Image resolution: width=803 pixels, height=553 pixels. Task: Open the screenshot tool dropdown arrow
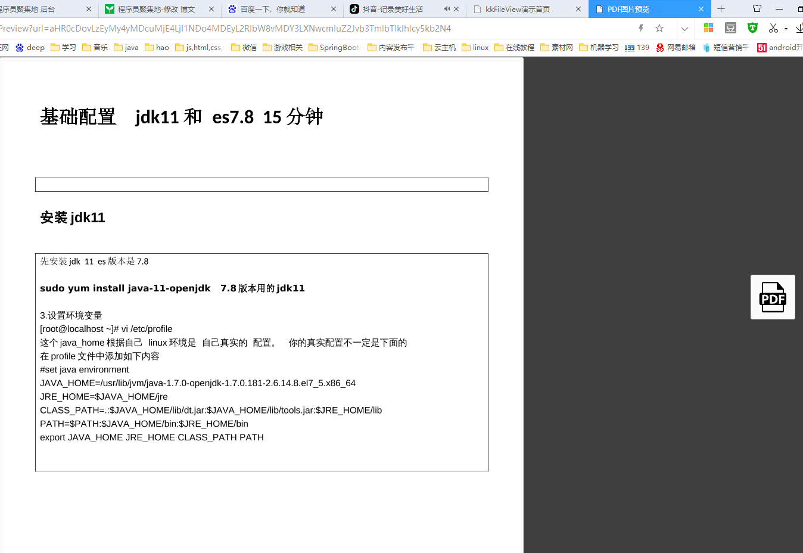point(786,29)
